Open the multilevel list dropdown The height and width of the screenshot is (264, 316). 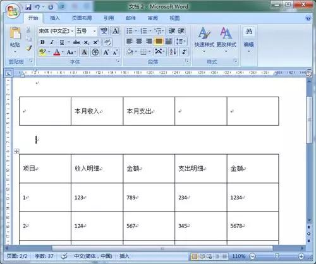coord(163,31)
